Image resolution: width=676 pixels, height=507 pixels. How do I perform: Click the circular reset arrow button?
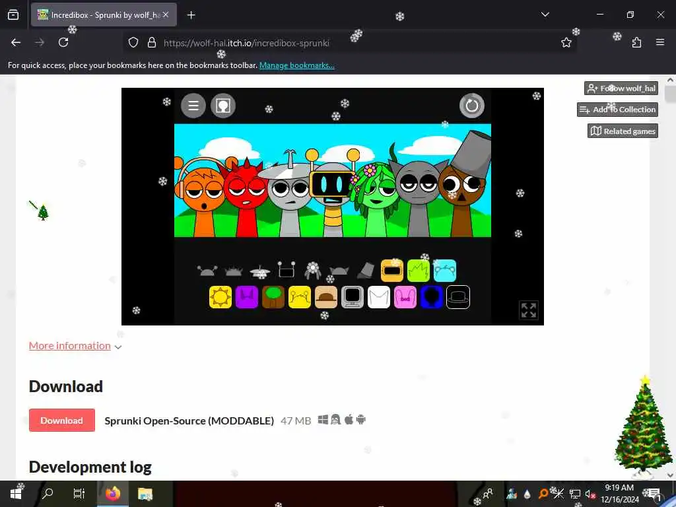click(x=471, y=106)
